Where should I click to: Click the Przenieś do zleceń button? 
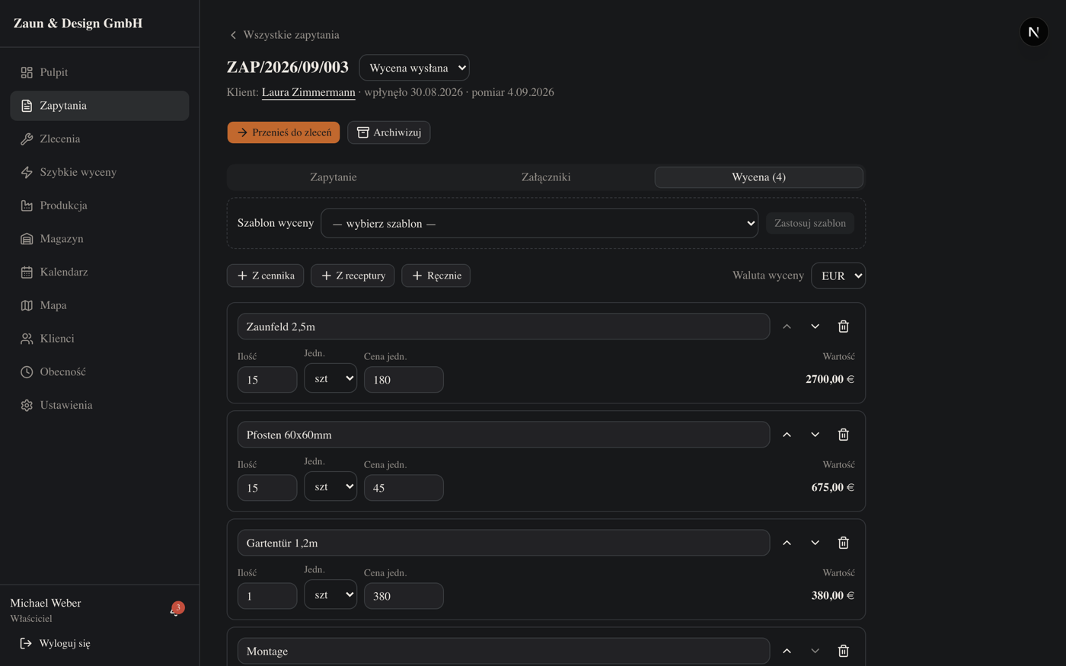click(283, 132)
